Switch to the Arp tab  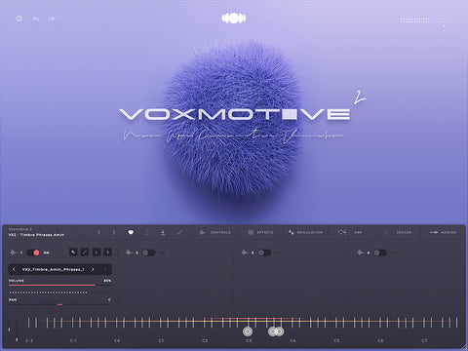[350, 232]
